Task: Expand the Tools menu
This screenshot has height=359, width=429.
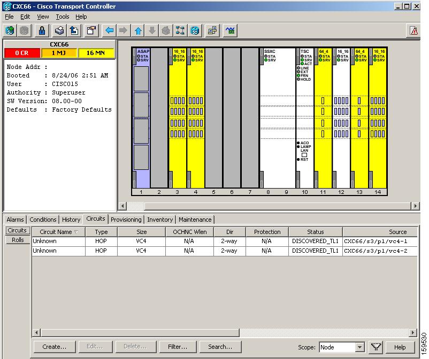Action: click(62, 17)
